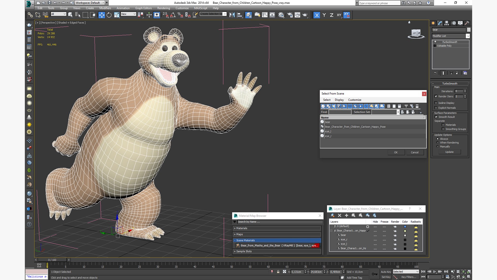Toggle the Angle Snap tool
497x280 pixels.
coord(173,15)
